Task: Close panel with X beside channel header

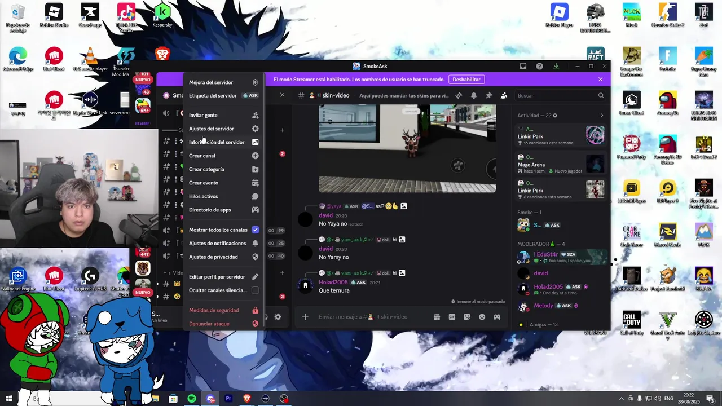Action: pyautogui.click(x=282, y=95)
